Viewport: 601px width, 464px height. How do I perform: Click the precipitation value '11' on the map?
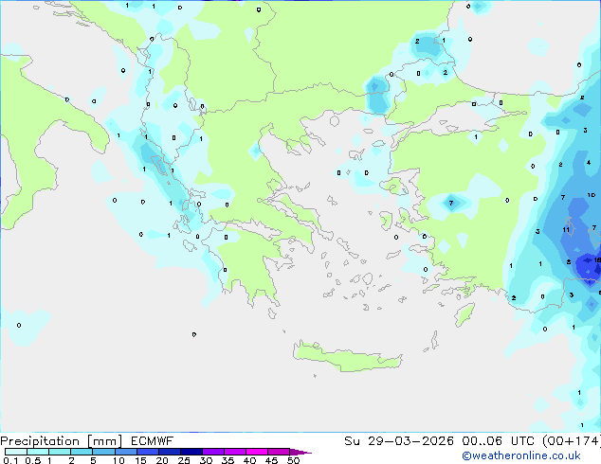566,230
